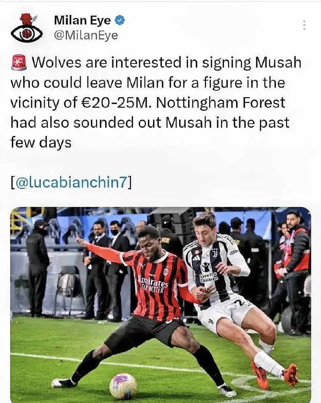This screenshot has width=321, height=403.
Task: Select the Milan Eye display name
Action: tap(82, 21)
